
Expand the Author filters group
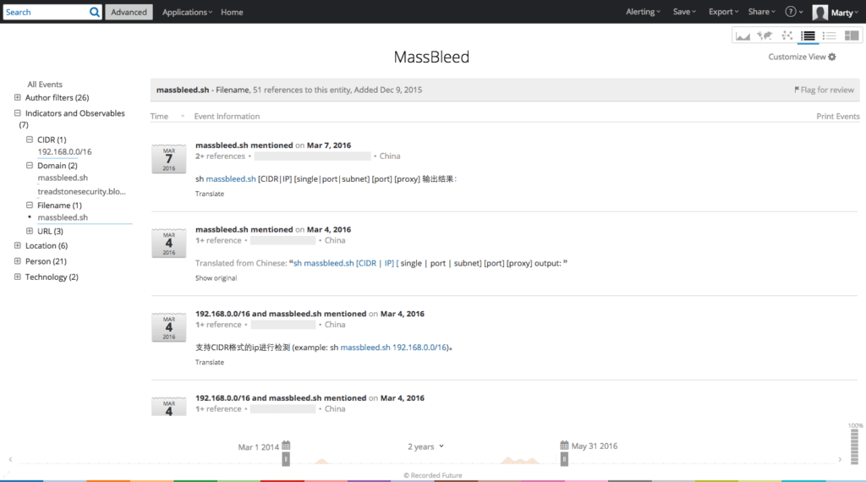pos(18,97)
